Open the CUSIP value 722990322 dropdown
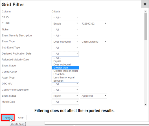This screenshot has height=126, width=149. pos(93,23)
